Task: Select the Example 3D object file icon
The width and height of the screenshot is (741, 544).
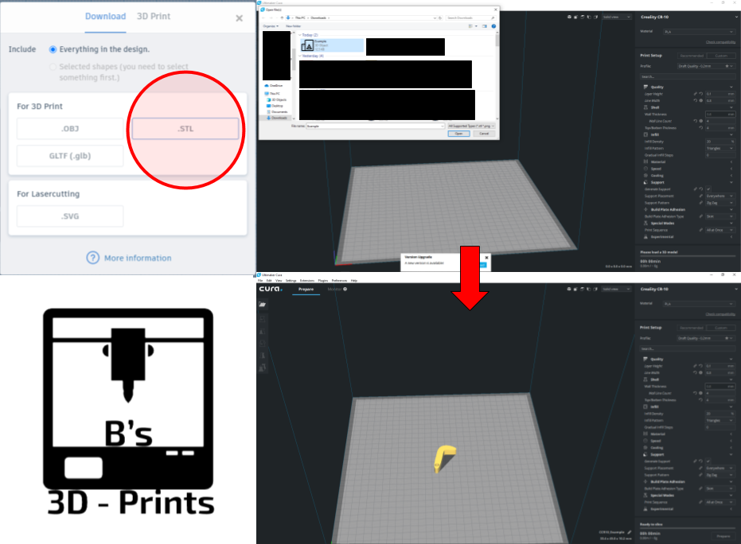Action: pos(306,47)
